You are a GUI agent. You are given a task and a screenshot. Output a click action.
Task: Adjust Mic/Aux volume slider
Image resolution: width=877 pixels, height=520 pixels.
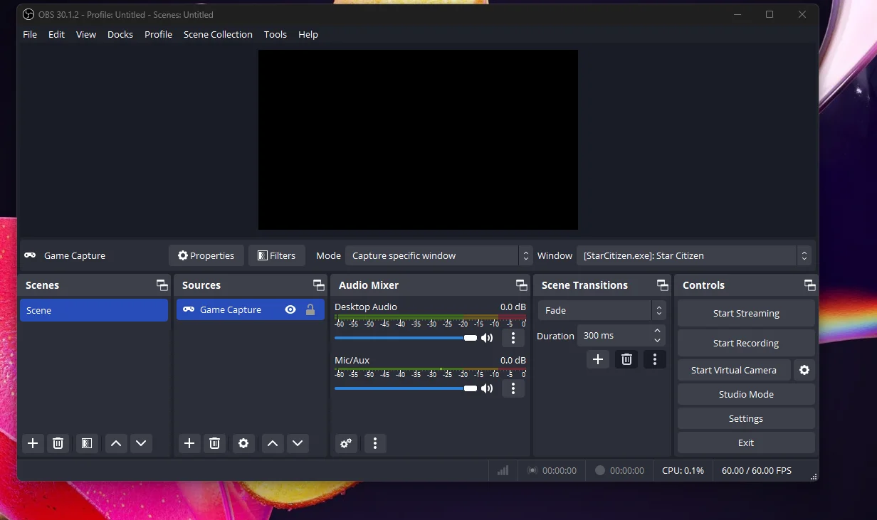[x=406, y=388]
